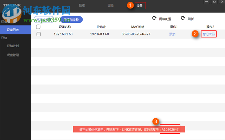Image resolution: width=225 pixels, height=140 pixels.
Task: Click the IP地址 column header
Action: (x=101, y=27)
